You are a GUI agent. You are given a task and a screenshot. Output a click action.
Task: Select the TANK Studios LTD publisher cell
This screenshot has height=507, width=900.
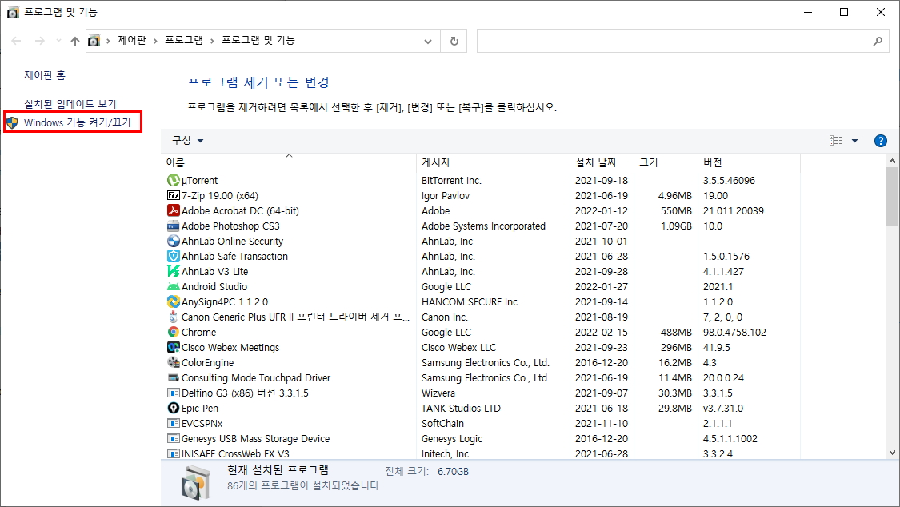coord(461,409)
